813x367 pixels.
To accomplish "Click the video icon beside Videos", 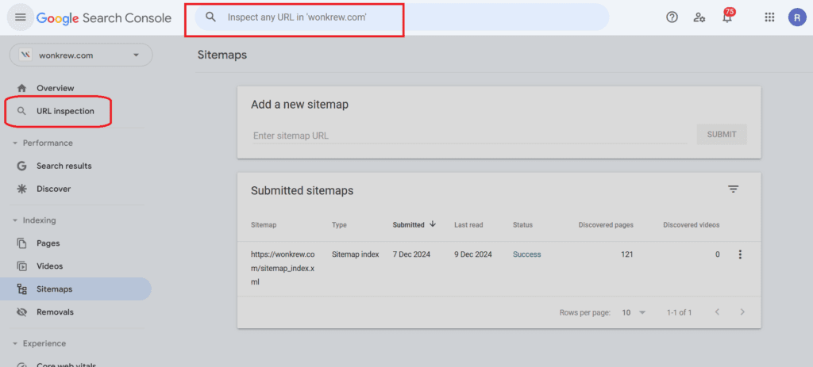I will [x=21, y=266].
